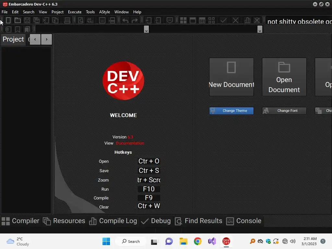
Task: Click the Undo arrow toolbar icon
Action: (x=125, y=20)
